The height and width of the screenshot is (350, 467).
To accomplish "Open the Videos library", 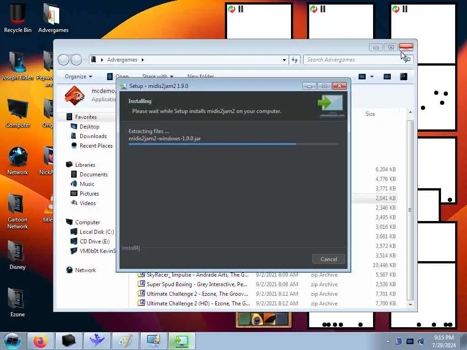I will [88, 203].
